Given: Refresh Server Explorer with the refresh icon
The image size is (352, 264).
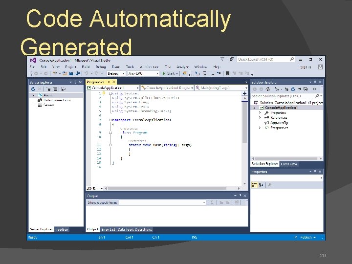Looking at the screenshot, I should point(33,89).
